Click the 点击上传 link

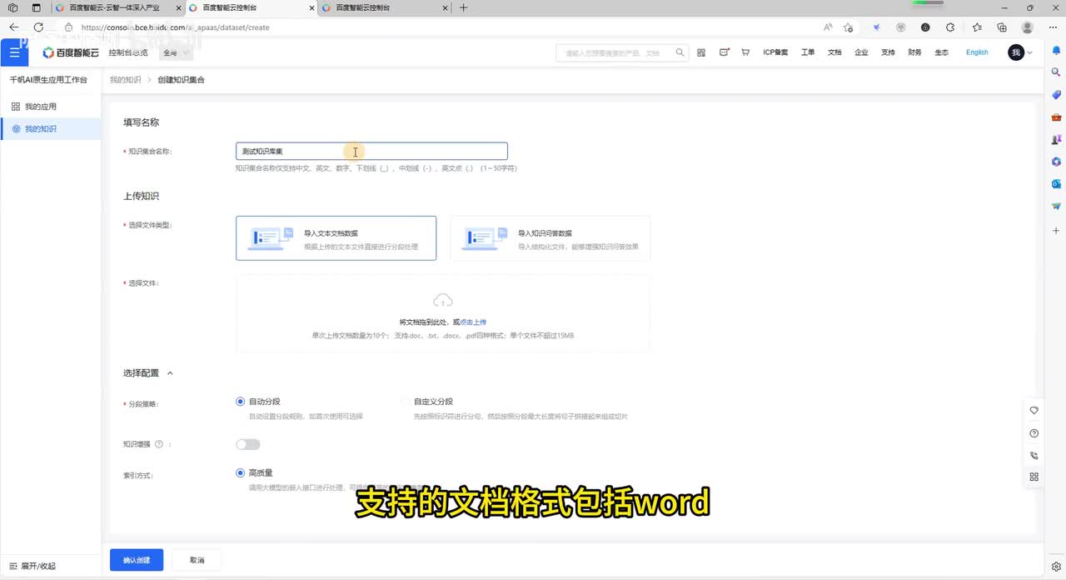[x=473, y=322]
